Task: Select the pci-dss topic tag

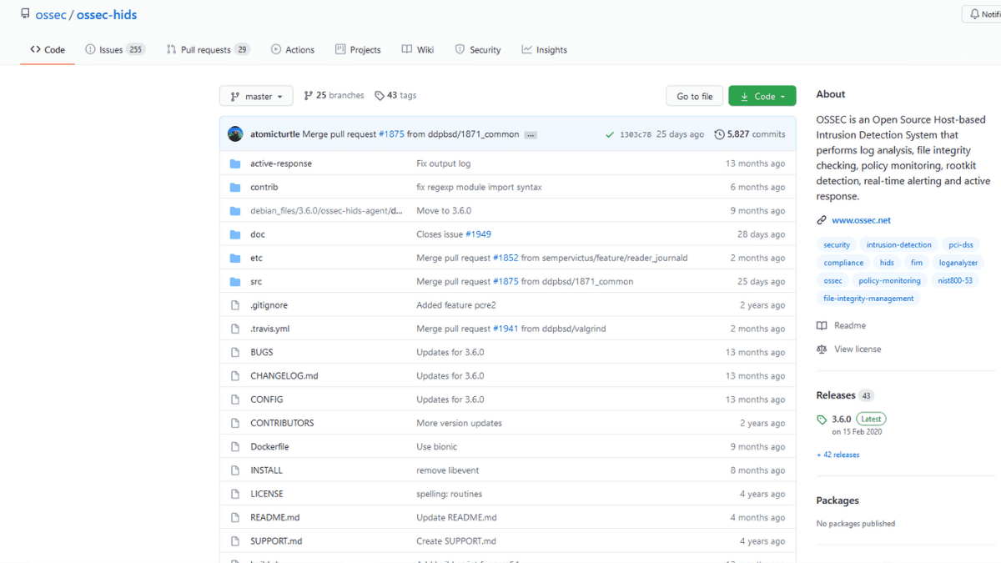Action: [961, 245]
